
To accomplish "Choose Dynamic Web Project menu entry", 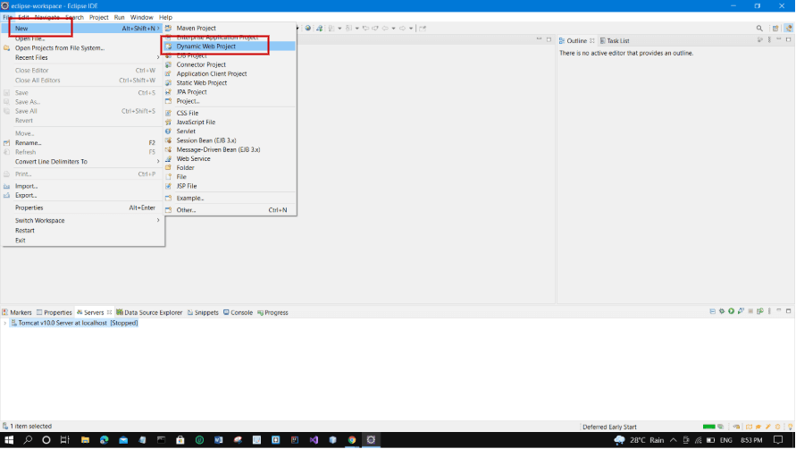I will click(229, 47).
